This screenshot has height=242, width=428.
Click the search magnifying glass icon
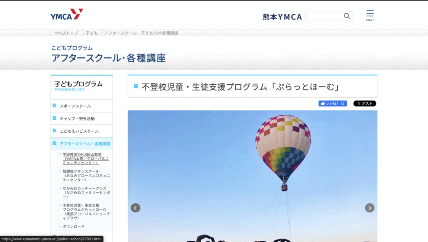347,16
